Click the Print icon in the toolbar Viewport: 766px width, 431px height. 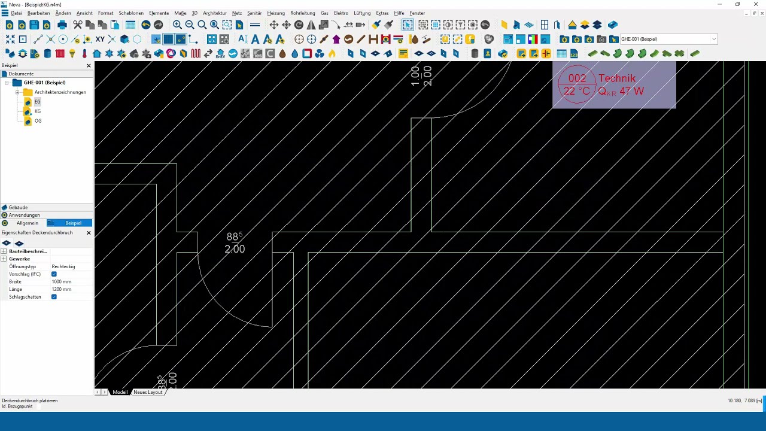pos(62,25)
